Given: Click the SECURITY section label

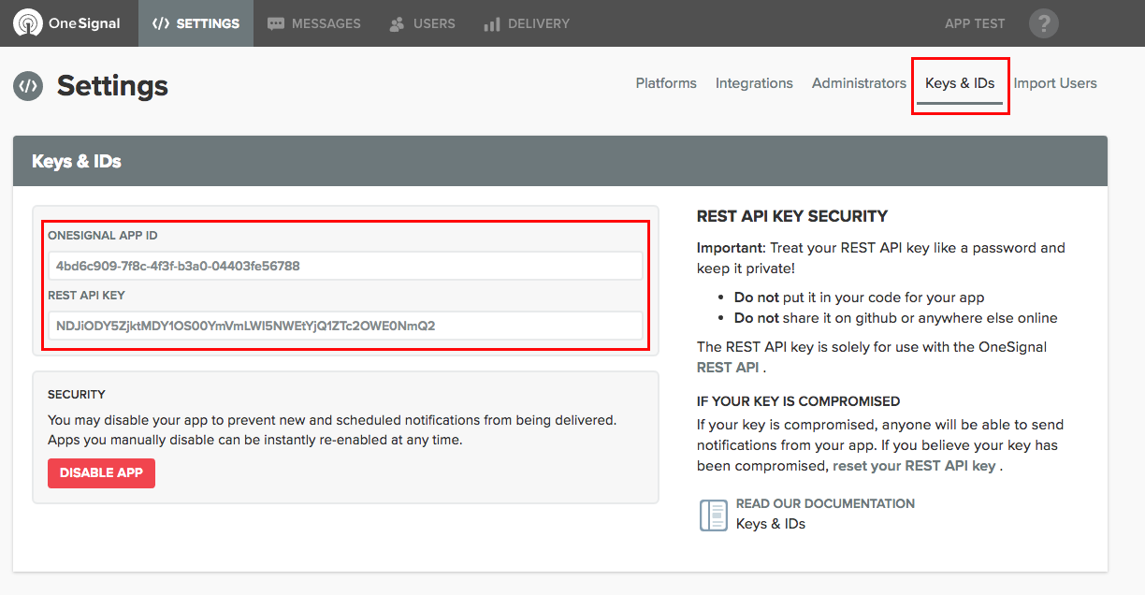Looking at the screenshot, I should (x=77, y=395).
